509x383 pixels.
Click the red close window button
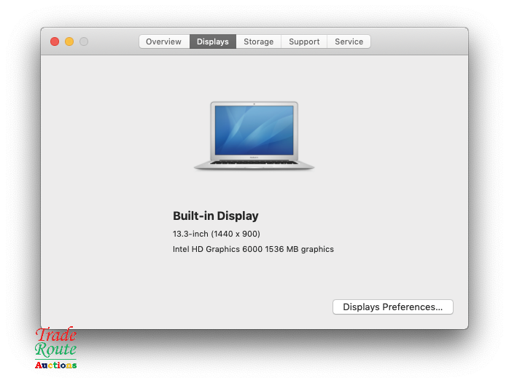click(x=55, y=42)
